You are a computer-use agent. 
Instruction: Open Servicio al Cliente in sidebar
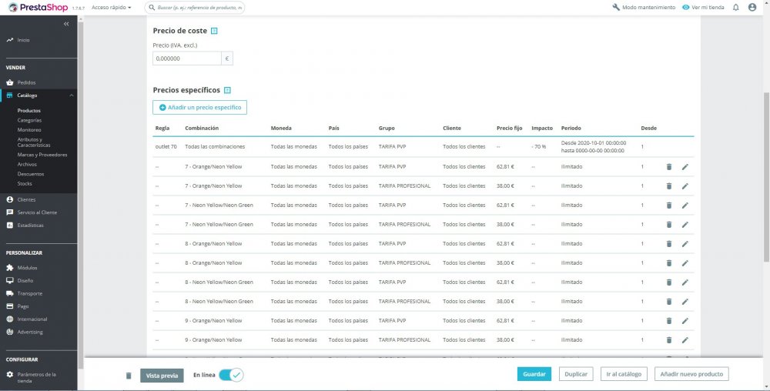pos(38,212)
